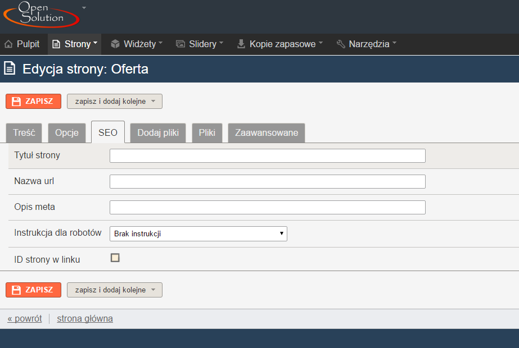Open the strona główna link
The height and width of the screenshot is (348, 519).
pos(85,319)
